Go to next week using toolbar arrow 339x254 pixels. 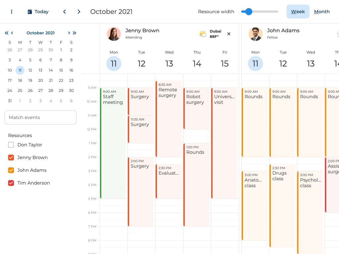(79, 12)
